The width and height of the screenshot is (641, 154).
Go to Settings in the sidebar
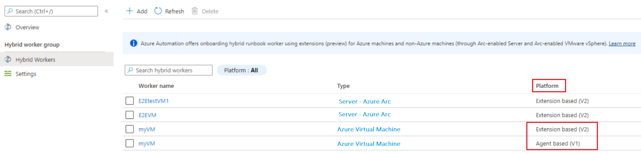coord(26,74)
